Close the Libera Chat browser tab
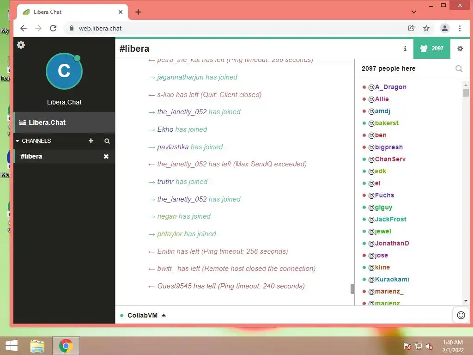Image resolution: width=473 pixels, height=355 pixels. coord(121,12)
